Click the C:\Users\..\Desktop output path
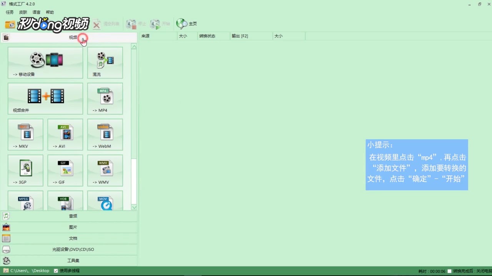492x276 pixels. point(30,271)
